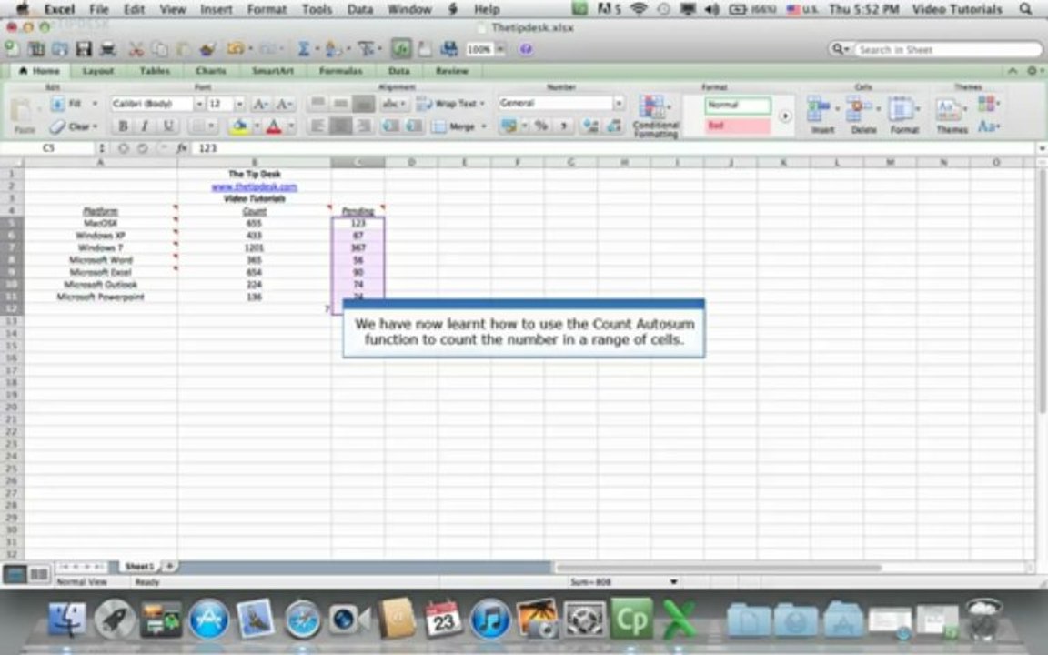This screenshot has width=1048, height=655.
Task: Expand the Merge dropdown arrow
Action: [x=483, y=126]
